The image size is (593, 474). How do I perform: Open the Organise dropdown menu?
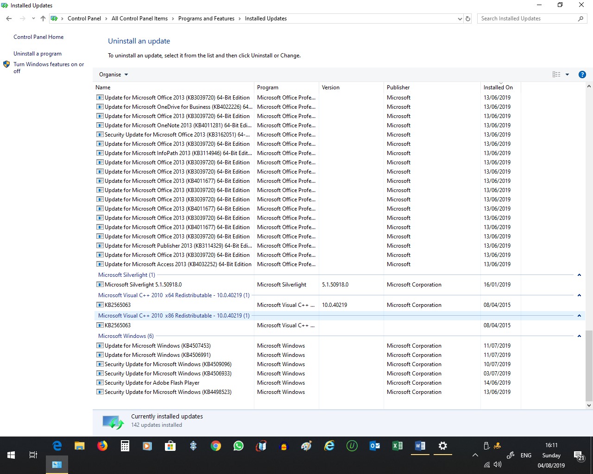pyautogui.click(x=114, y=75)
